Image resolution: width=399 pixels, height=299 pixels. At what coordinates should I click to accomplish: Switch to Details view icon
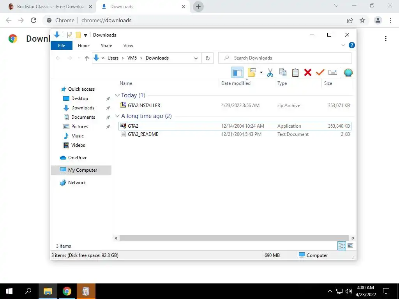[342, 246]
